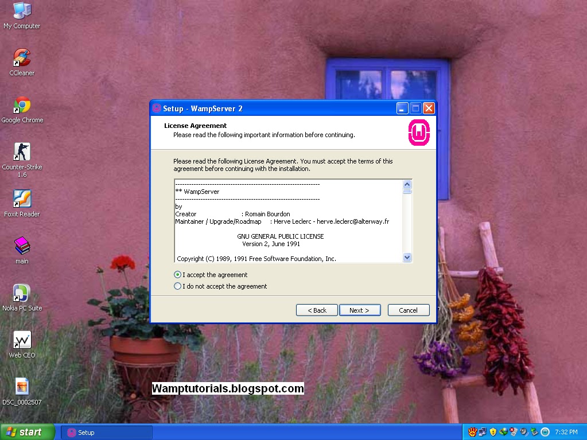Cancel the WampServer setup
The width and height of the screenshot is (587, 440).
(409, 310)
